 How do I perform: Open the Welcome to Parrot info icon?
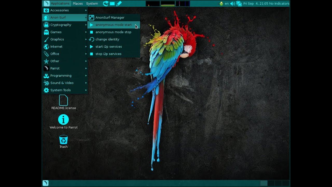pos(64,119)
